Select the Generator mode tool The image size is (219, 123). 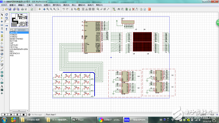[2, 54]
